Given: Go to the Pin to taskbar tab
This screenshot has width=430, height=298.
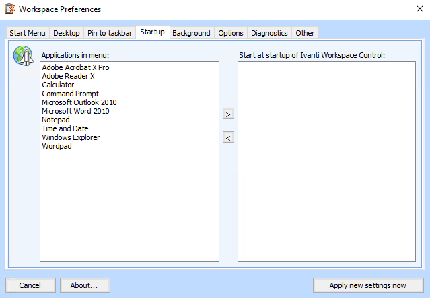Looking at the screenshot, I should pos(109,33).
